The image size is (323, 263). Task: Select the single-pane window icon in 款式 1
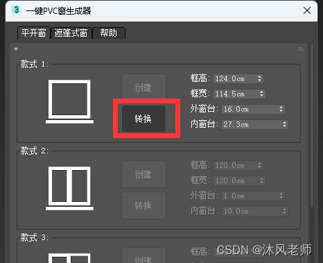(x=69, y=101)
